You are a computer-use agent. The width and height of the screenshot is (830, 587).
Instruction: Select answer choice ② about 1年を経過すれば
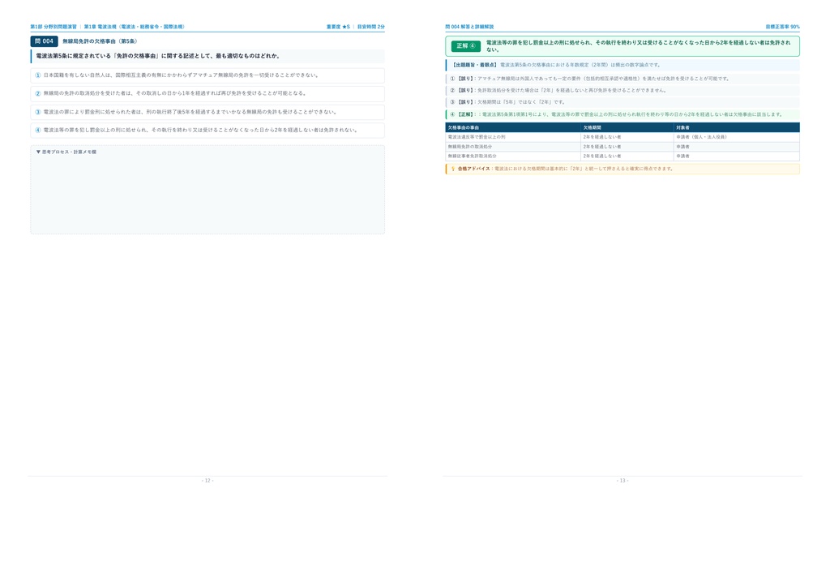(207, 93)
